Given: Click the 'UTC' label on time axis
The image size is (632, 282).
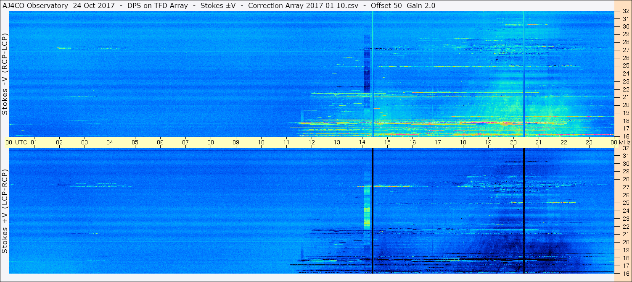Looking at the screenshot, I should click(21, 142).
